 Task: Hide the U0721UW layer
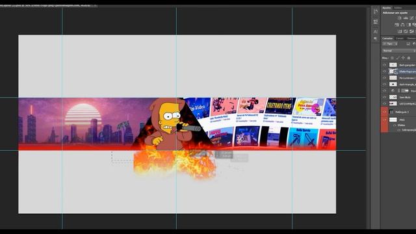[x=384, y=103]
